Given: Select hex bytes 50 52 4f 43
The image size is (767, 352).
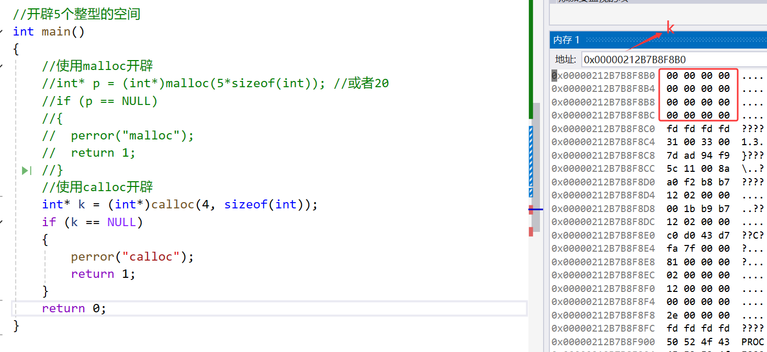Looking at the screenshot, I should coord(698,342).
